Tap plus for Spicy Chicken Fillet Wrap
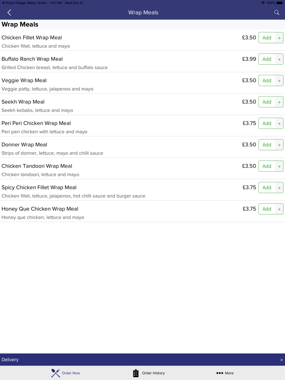 click(279, 188)
